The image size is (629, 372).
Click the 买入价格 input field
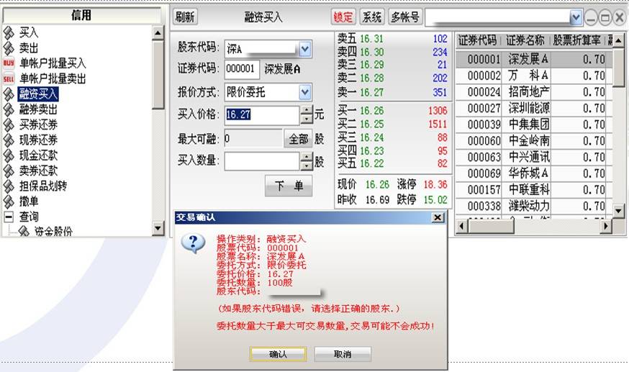coord(262,115)
